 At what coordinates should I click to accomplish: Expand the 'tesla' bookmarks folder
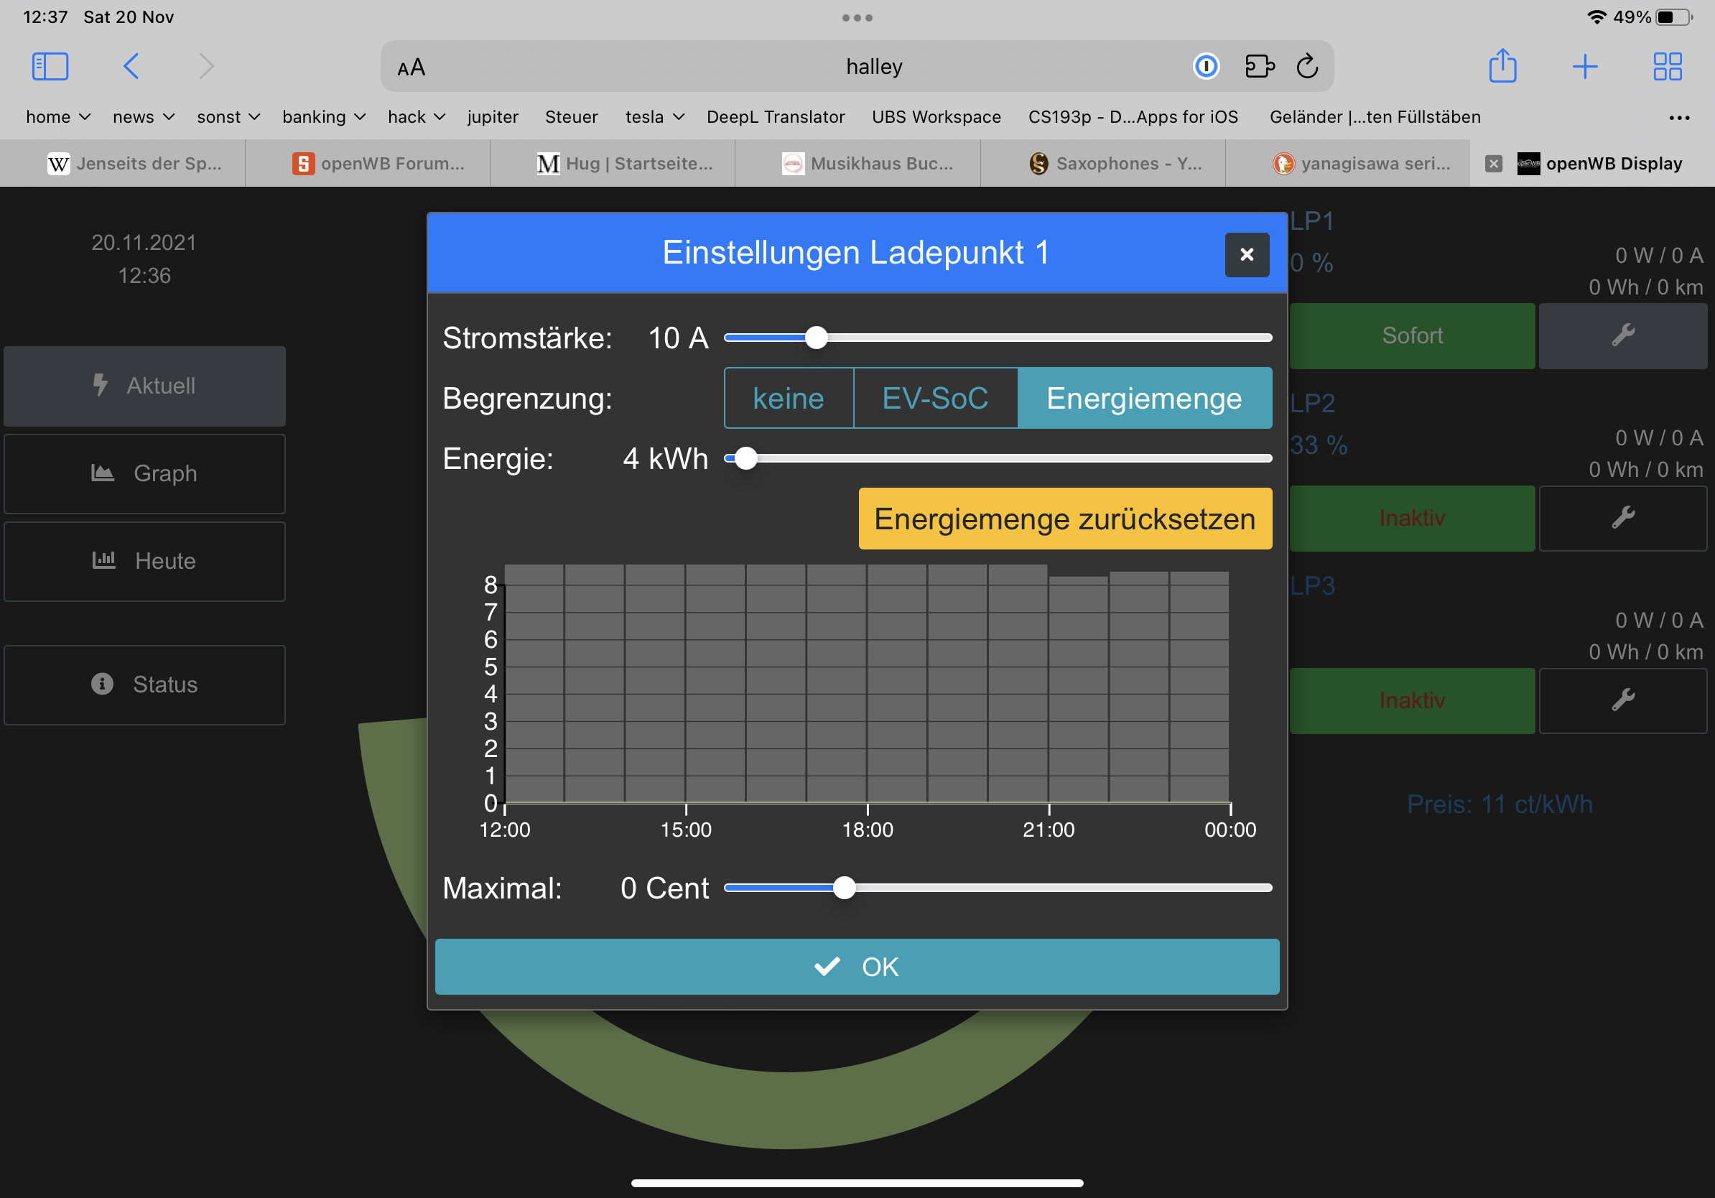(x=654, y=117)
